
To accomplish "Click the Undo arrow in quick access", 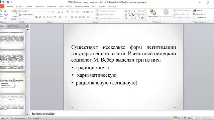I will coord(3,2).
